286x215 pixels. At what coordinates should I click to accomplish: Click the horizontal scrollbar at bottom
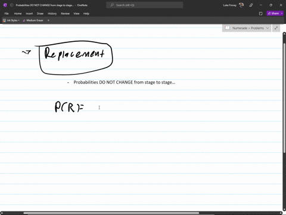click(x=111, y=213)
